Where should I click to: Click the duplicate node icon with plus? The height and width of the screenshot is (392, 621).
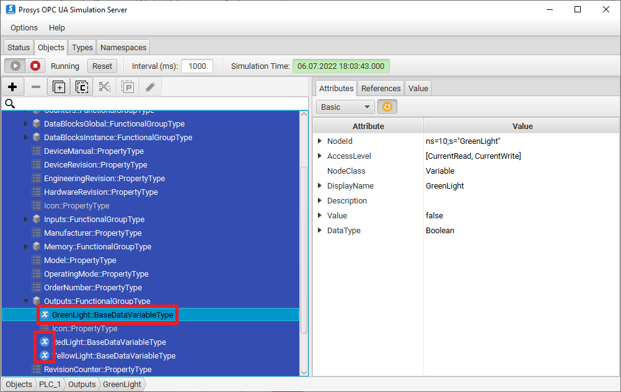point(58,87)
